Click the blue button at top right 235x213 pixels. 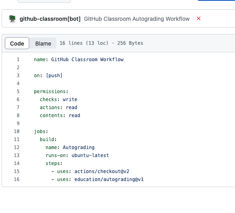point(216,0)
